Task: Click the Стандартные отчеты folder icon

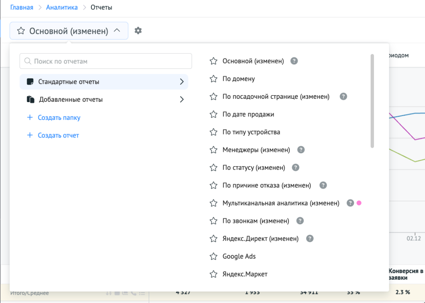Action: (x=30, y=82)
